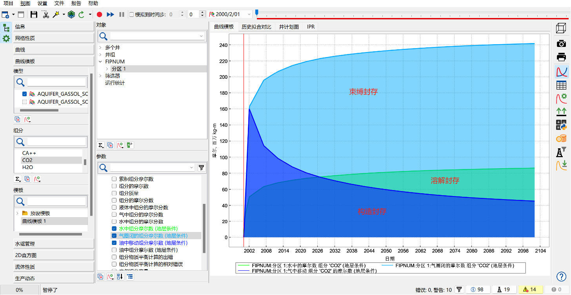
Task: Check 组分质量 checkbox
Action: [x=114, y=193]
